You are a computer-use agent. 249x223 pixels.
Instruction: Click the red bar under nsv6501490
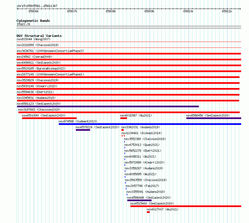[x=50, y=118]
